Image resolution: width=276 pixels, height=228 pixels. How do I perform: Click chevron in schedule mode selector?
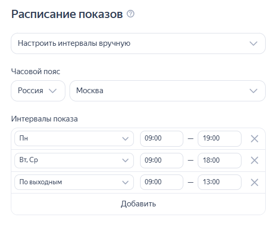253,43
